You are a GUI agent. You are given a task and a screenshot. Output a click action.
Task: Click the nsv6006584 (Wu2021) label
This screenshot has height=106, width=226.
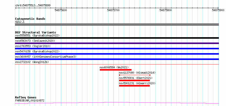[114, 67]
